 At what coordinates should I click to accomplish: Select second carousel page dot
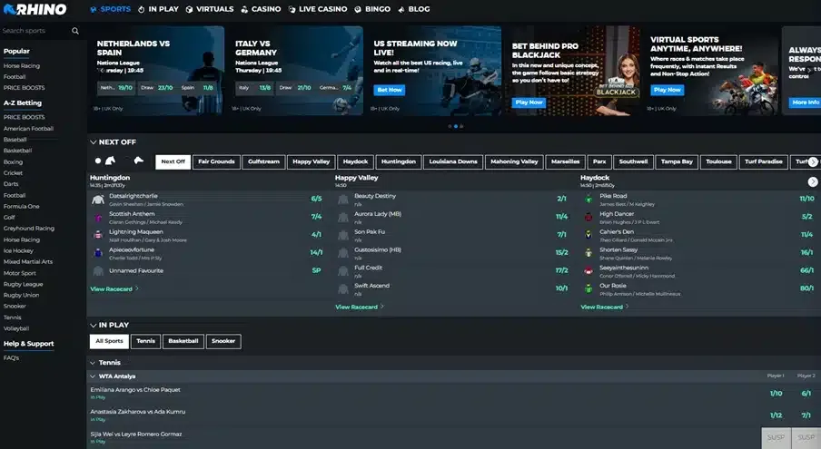click(x=456, y=126)
